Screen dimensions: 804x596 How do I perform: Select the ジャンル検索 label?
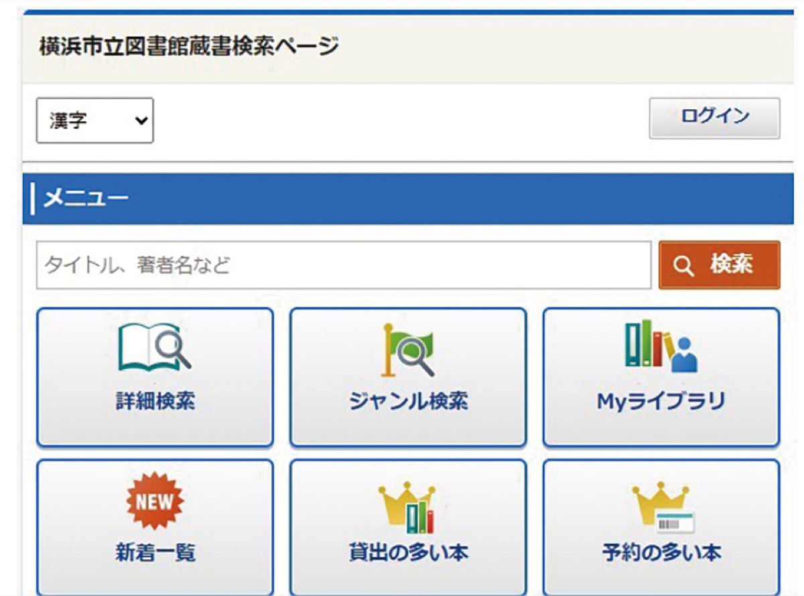pyautogui.click(x=408, y=401)
